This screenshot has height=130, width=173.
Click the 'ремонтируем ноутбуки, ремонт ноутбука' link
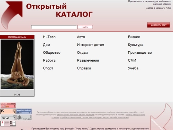pos(75,115)
